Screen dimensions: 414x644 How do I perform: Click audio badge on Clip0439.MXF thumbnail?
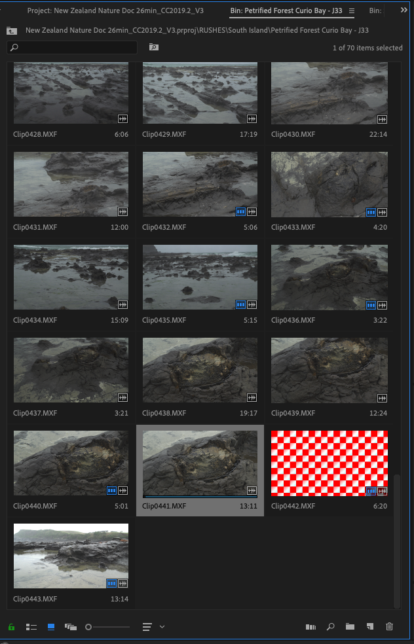click(x=382, y=397)
